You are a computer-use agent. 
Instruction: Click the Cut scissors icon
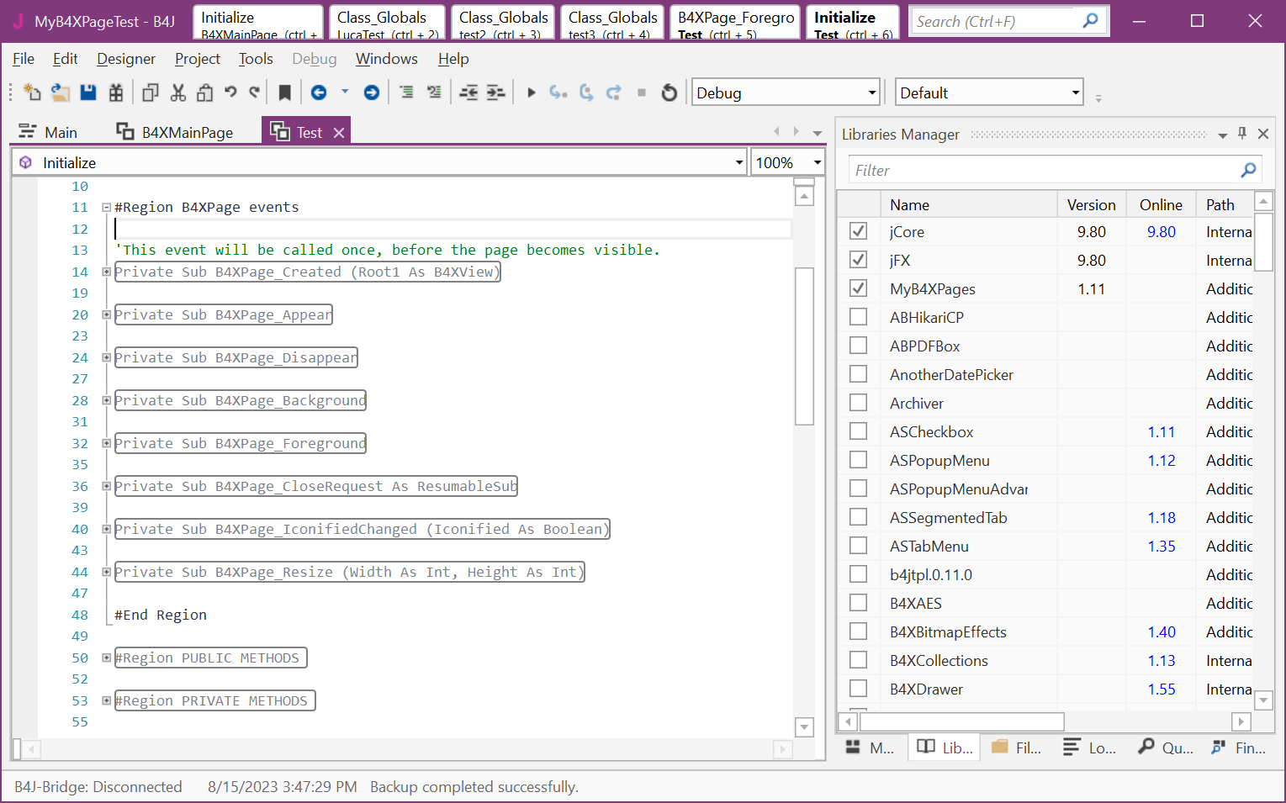coord(177,92)
